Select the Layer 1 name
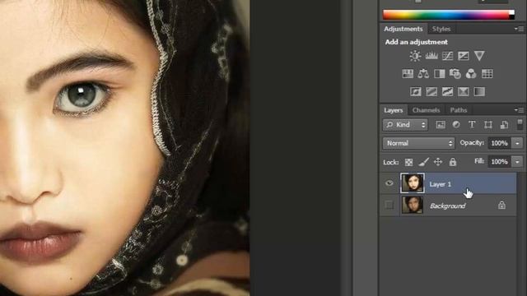The height and width of the screenshot is (296, 527). (440, 184)
